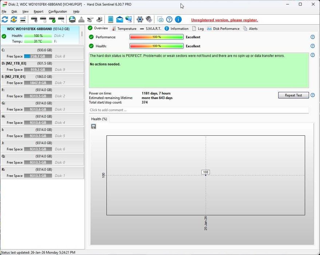The image size is (320, 255).
Task: Select the Health (%) graph tab
Action: (x=99, y=119)
